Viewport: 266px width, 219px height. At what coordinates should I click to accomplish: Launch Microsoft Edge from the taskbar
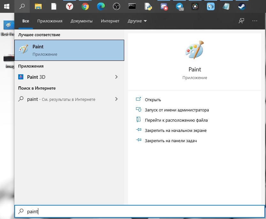click(101, 6)
